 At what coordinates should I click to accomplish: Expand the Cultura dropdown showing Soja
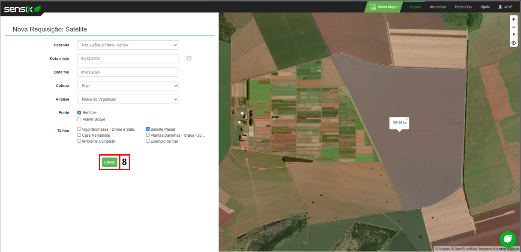(x=128, y=86)
